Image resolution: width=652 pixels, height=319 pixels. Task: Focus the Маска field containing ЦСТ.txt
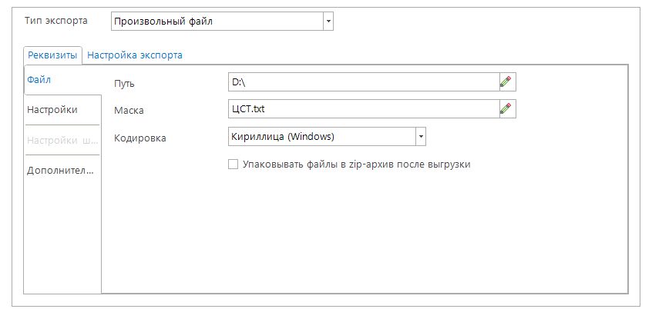coord(361,109)
